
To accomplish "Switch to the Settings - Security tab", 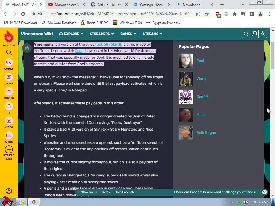I will [x=152, y=5].
